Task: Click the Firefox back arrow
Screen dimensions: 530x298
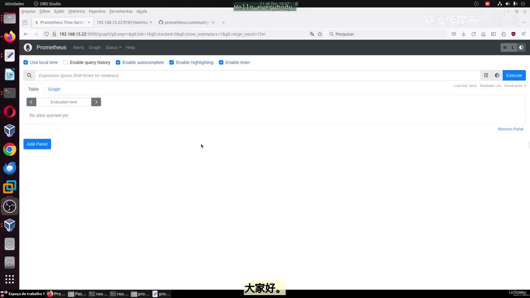Action: pos(26,34)
